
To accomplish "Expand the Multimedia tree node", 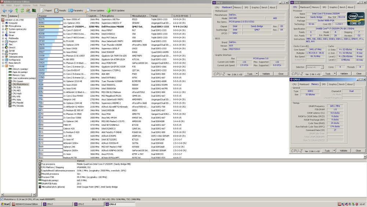I will 3,38.
